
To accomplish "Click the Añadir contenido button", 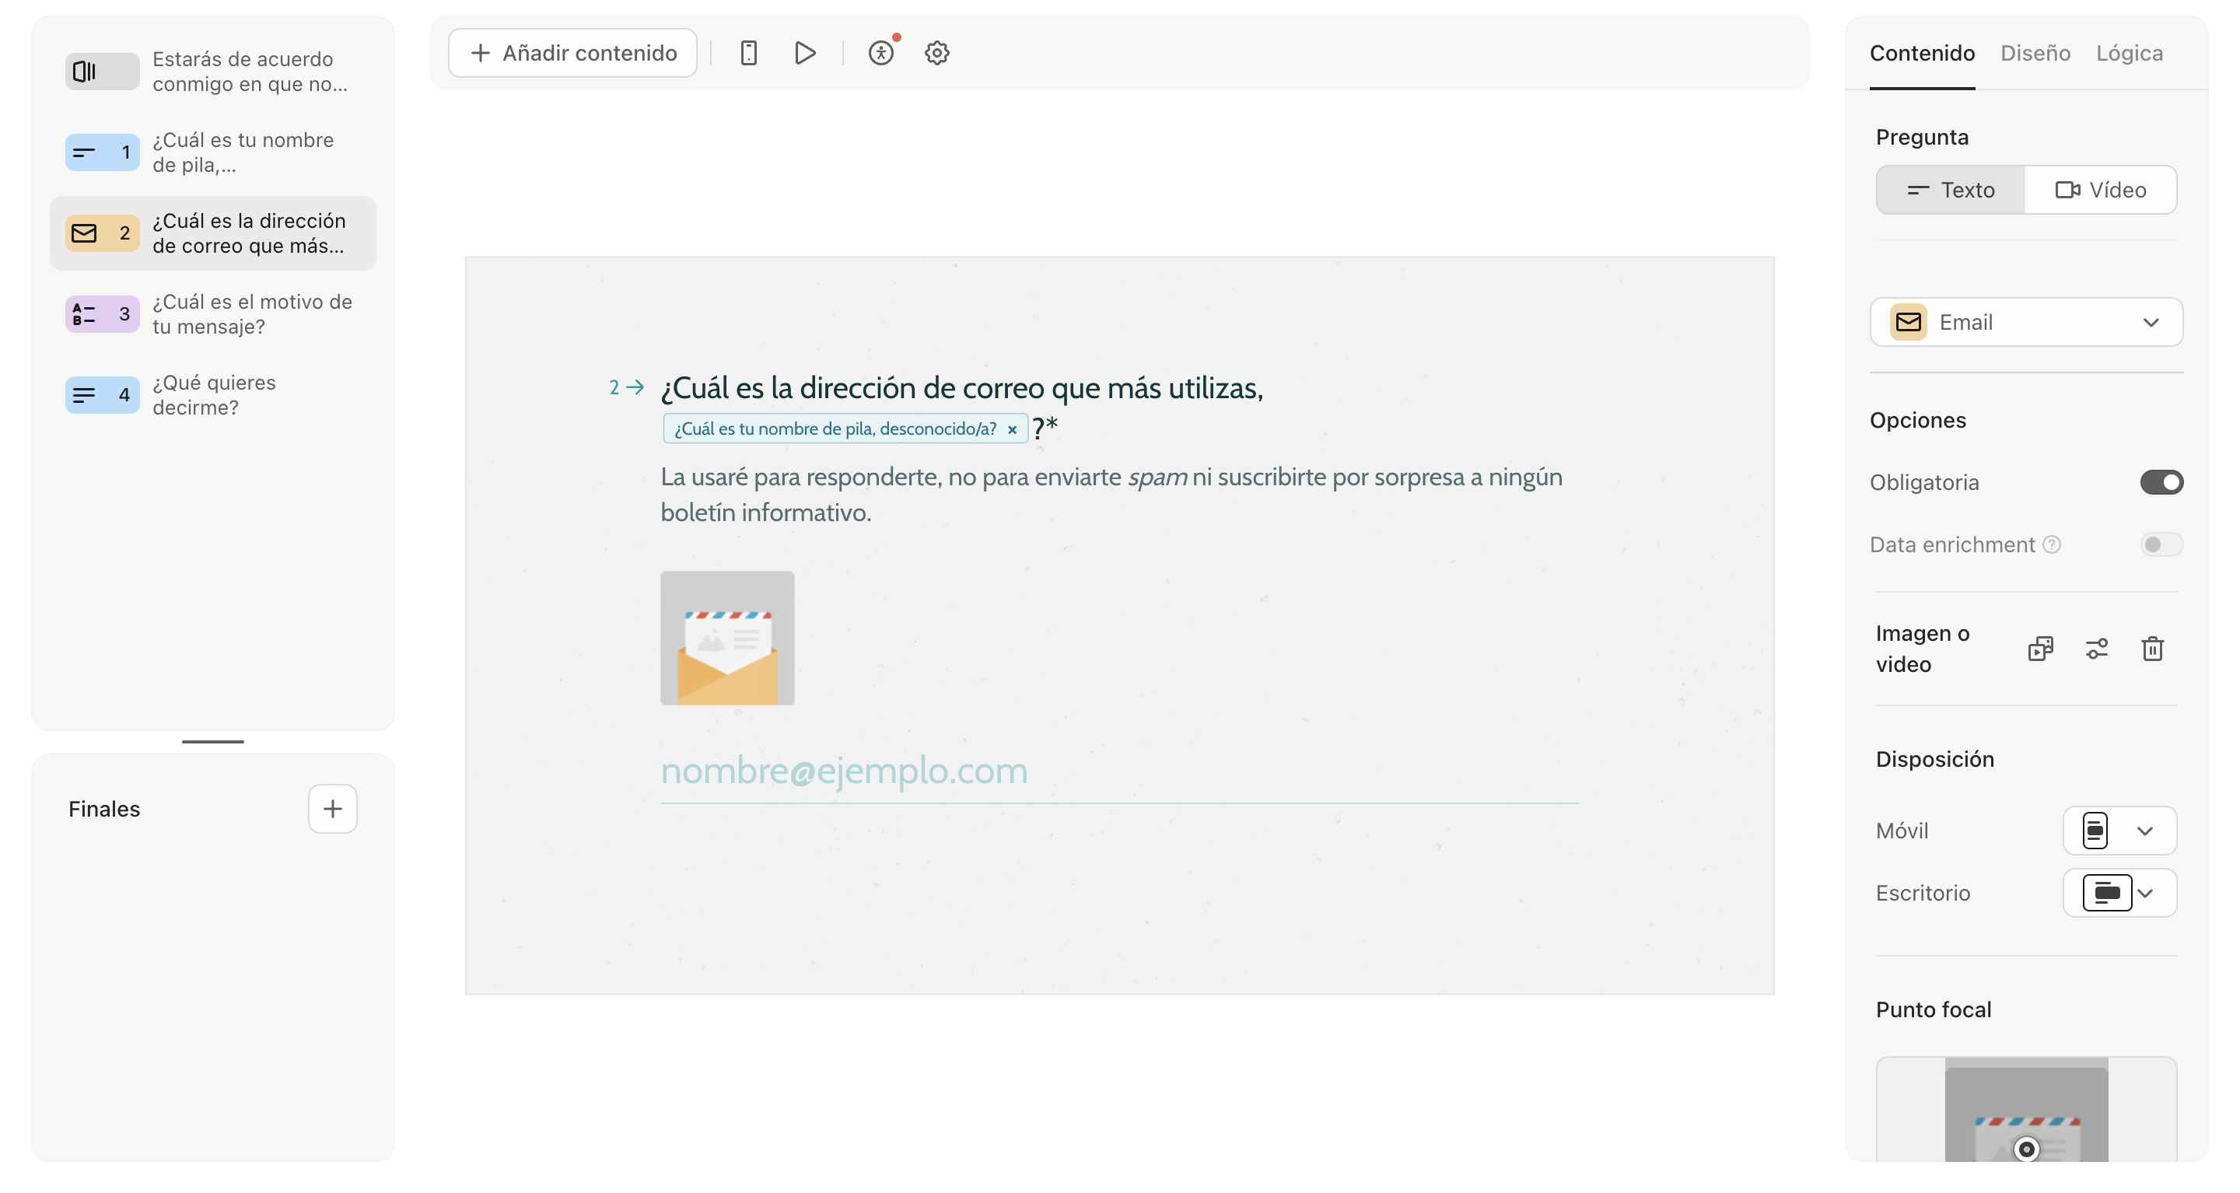I will coord(572,52).
